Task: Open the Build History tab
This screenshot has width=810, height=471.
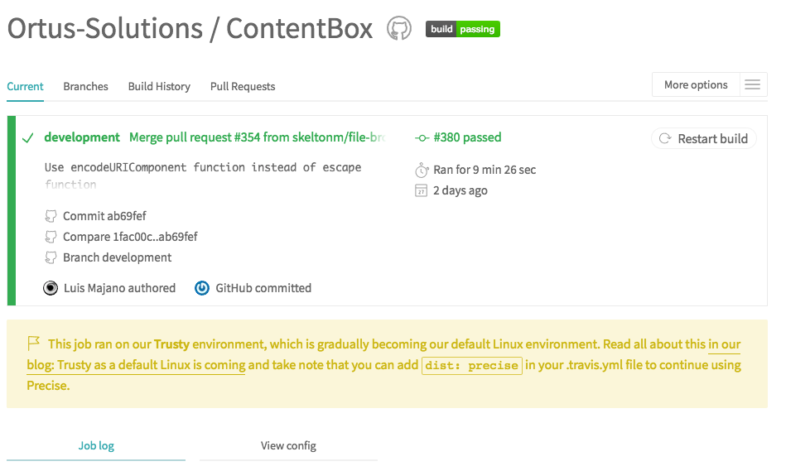Action: [159, 86]
